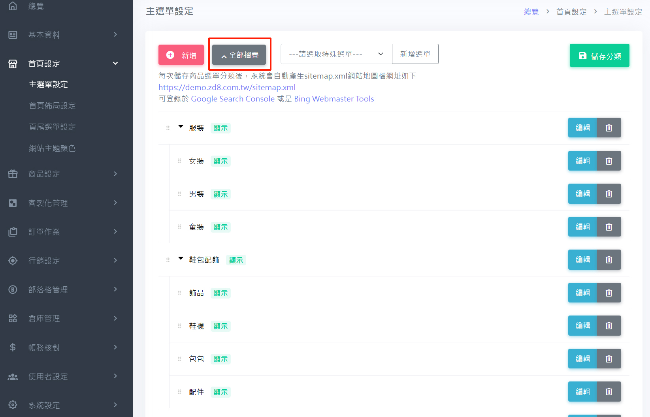Click trash icon for 女裝 row

pyautogui.click(x=609, y=161)
